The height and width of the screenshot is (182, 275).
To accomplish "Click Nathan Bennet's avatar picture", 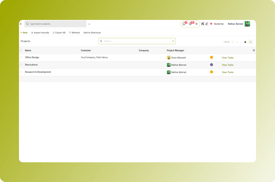I will tap(247, 24).
